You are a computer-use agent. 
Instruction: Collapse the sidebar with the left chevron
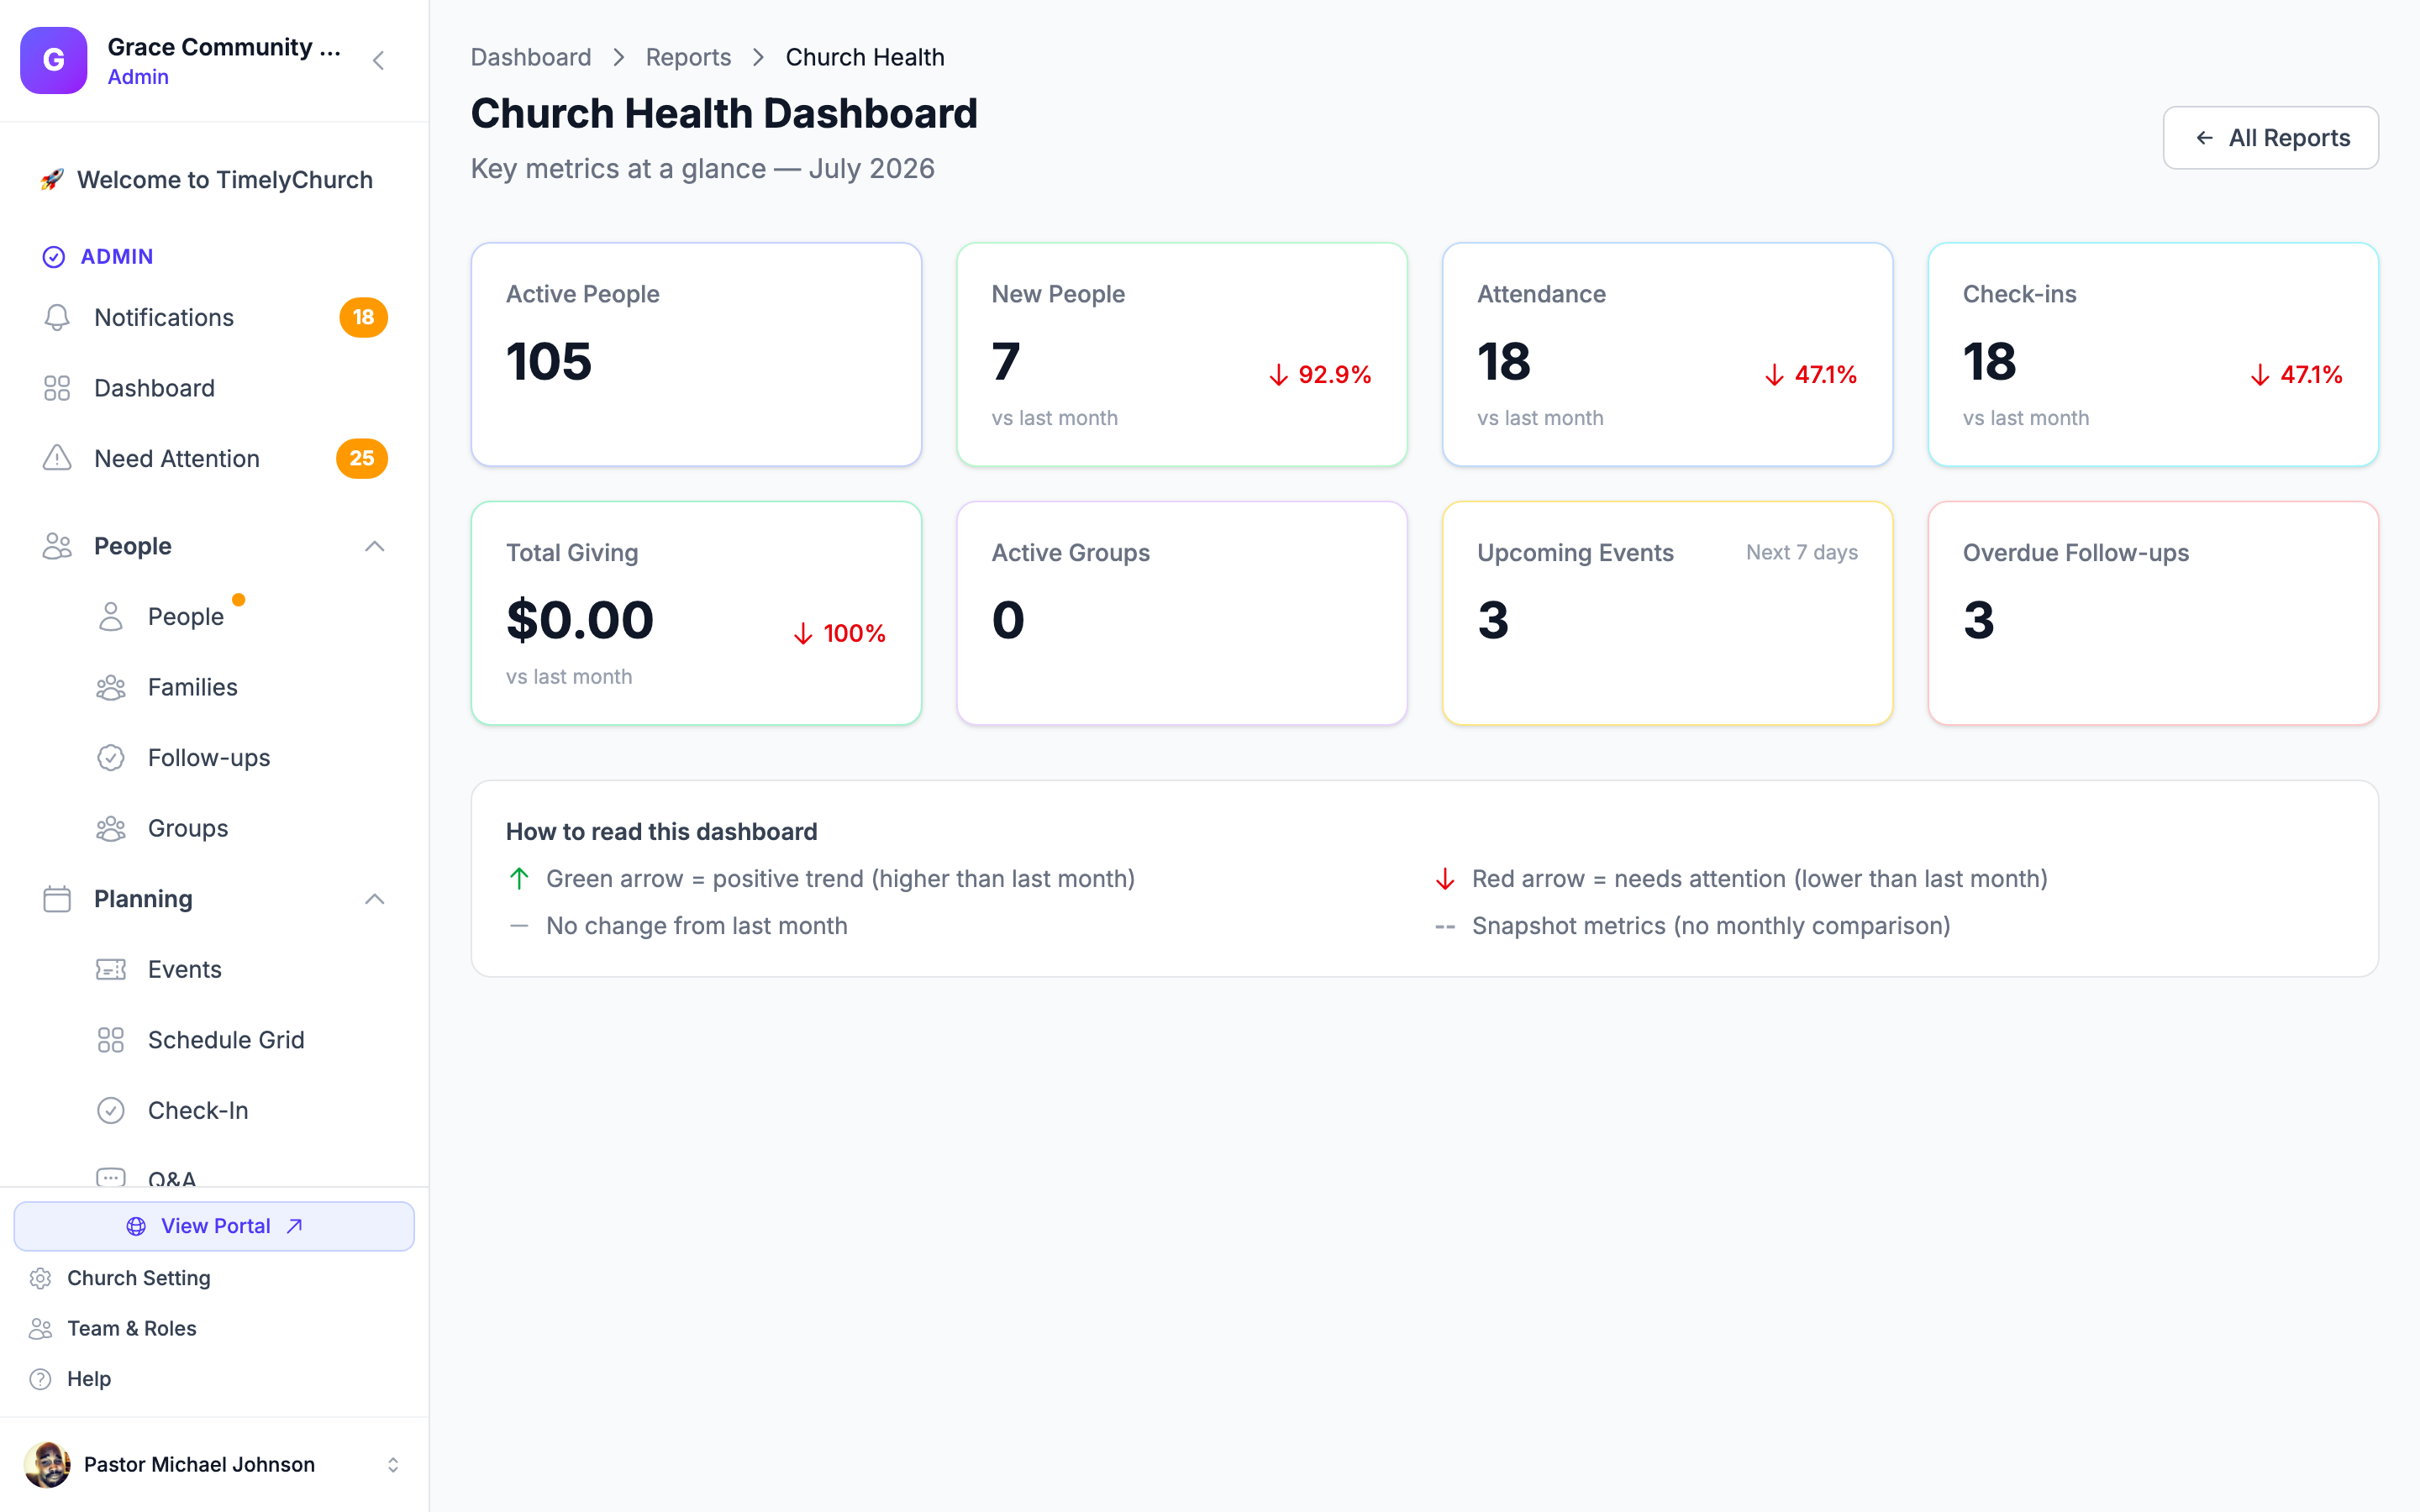pos(379,61)
